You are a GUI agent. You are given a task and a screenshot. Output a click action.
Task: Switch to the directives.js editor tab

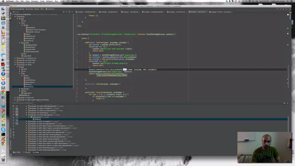click(130, 12)
